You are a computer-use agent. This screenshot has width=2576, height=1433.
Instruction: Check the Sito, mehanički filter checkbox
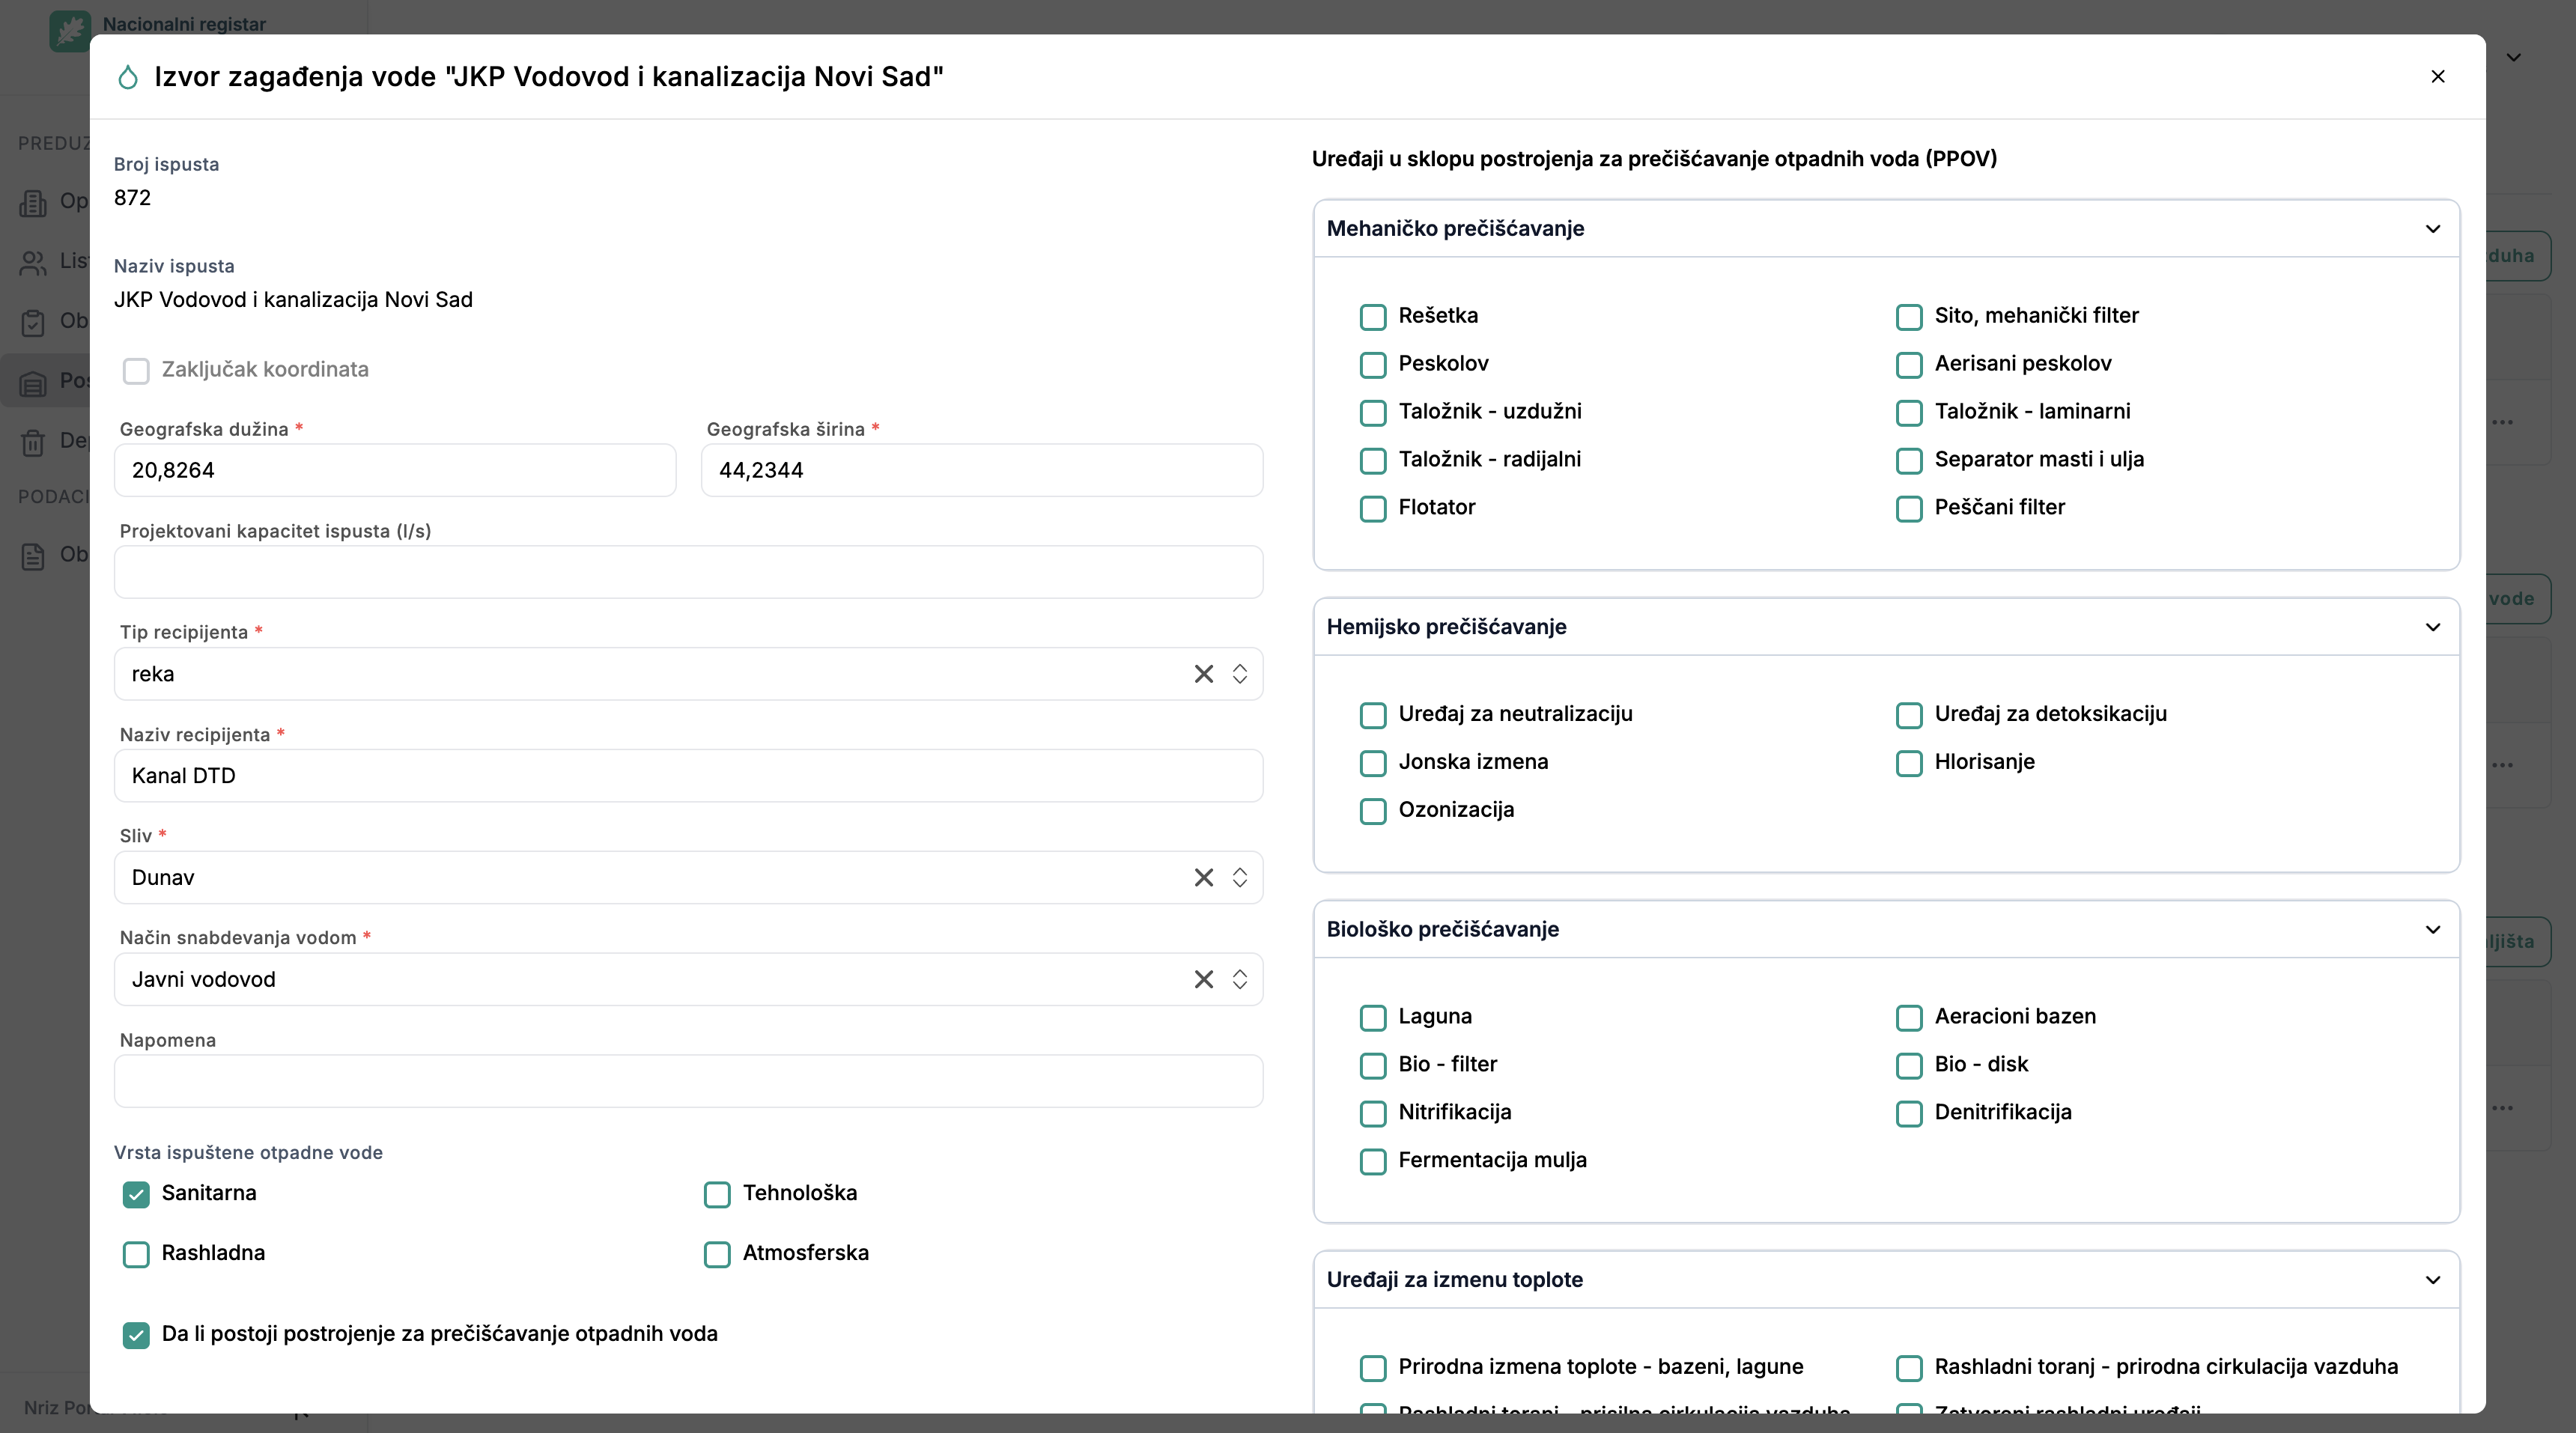(1909, 317)
